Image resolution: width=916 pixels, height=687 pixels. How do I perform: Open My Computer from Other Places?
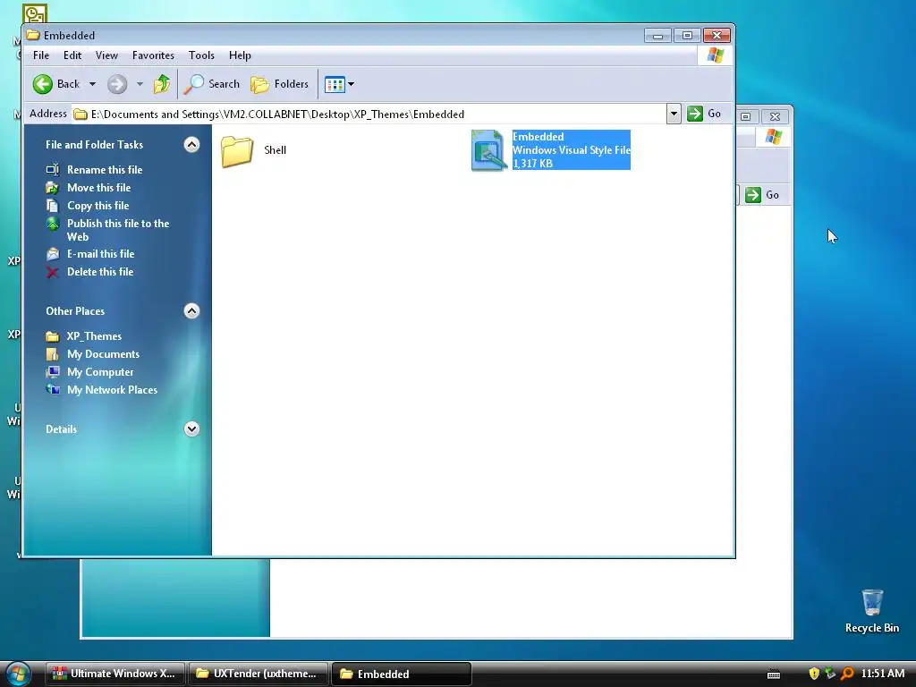pos(100,372)
